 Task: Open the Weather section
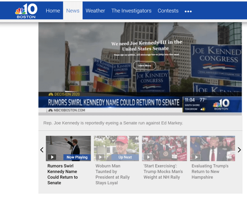click(95, 11)
